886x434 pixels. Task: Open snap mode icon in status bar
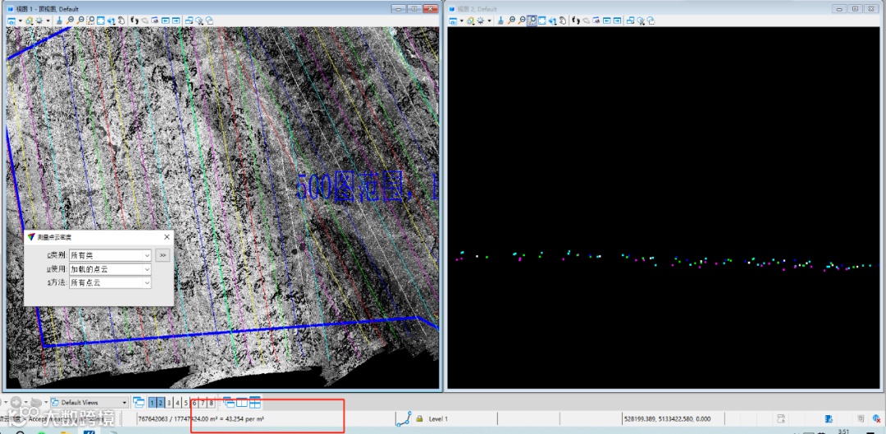[x=404, y=418]
